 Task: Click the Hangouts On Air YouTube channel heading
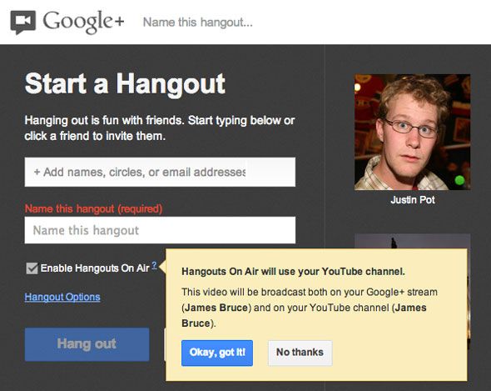293,272
